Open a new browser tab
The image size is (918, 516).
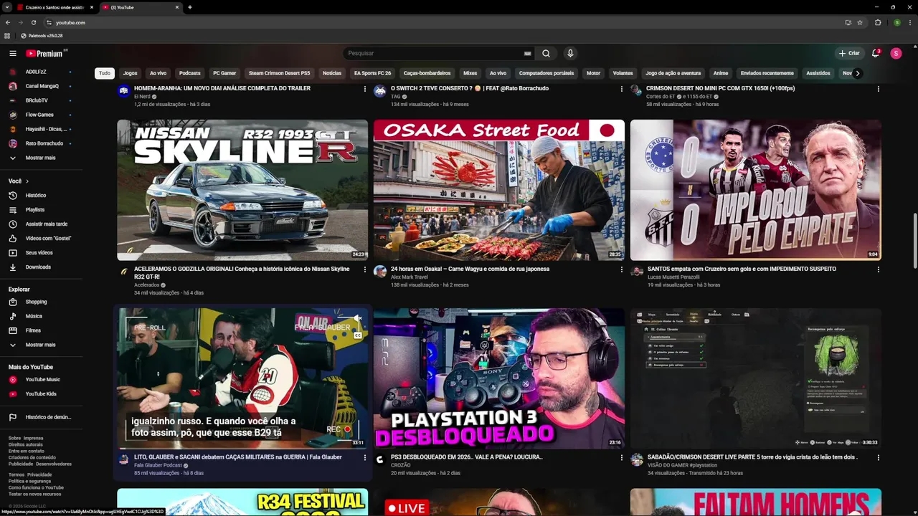tap(189, 7)
